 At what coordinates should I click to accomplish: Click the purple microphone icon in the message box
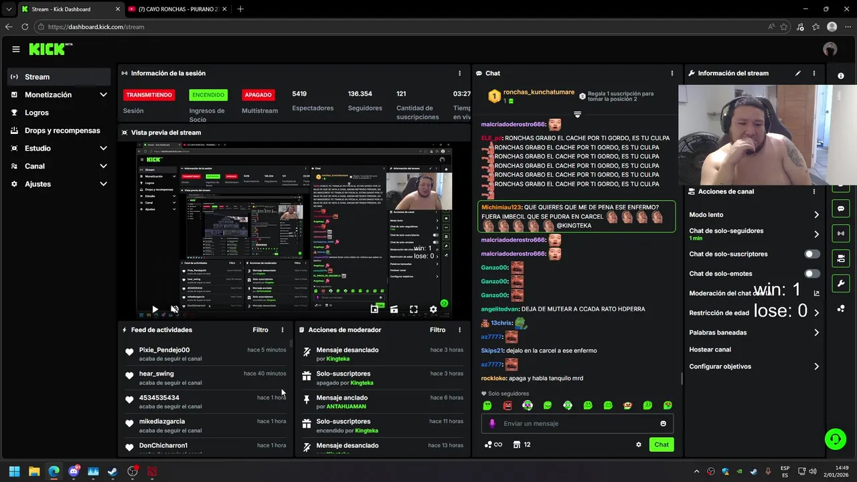tap(492, 424)
